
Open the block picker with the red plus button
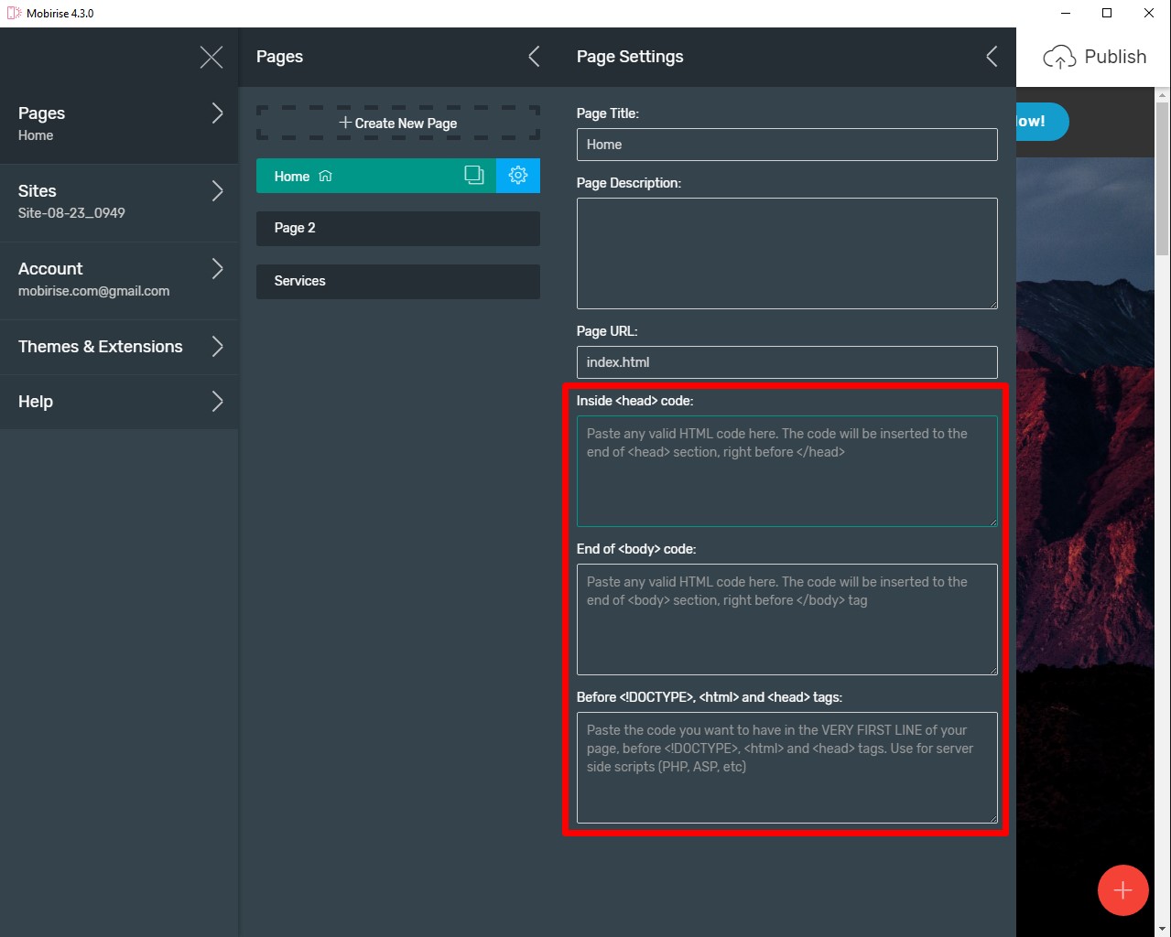coord(1122,889)
